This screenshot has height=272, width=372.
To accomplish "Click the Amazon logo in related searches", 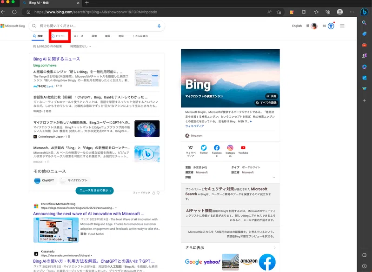I will [x=249, y=262].
